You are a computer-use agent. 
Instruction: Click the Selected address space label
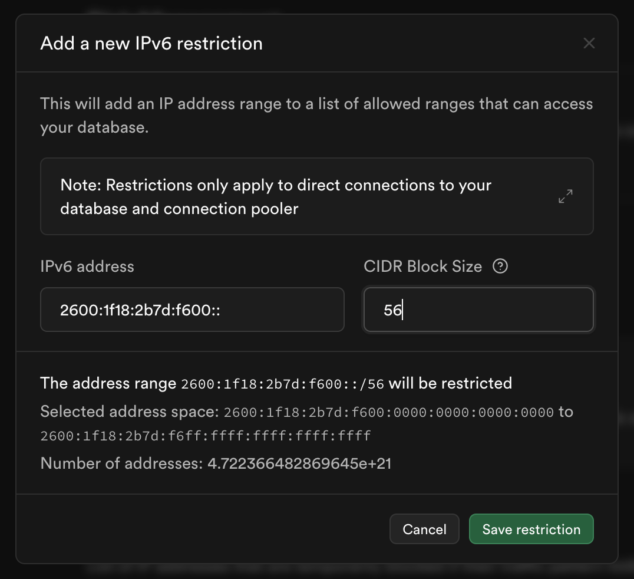130,412
